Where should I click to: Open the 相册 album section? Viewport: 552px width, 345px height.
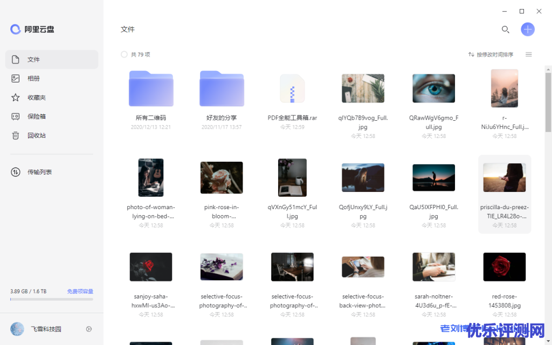(x=33, y=79)
